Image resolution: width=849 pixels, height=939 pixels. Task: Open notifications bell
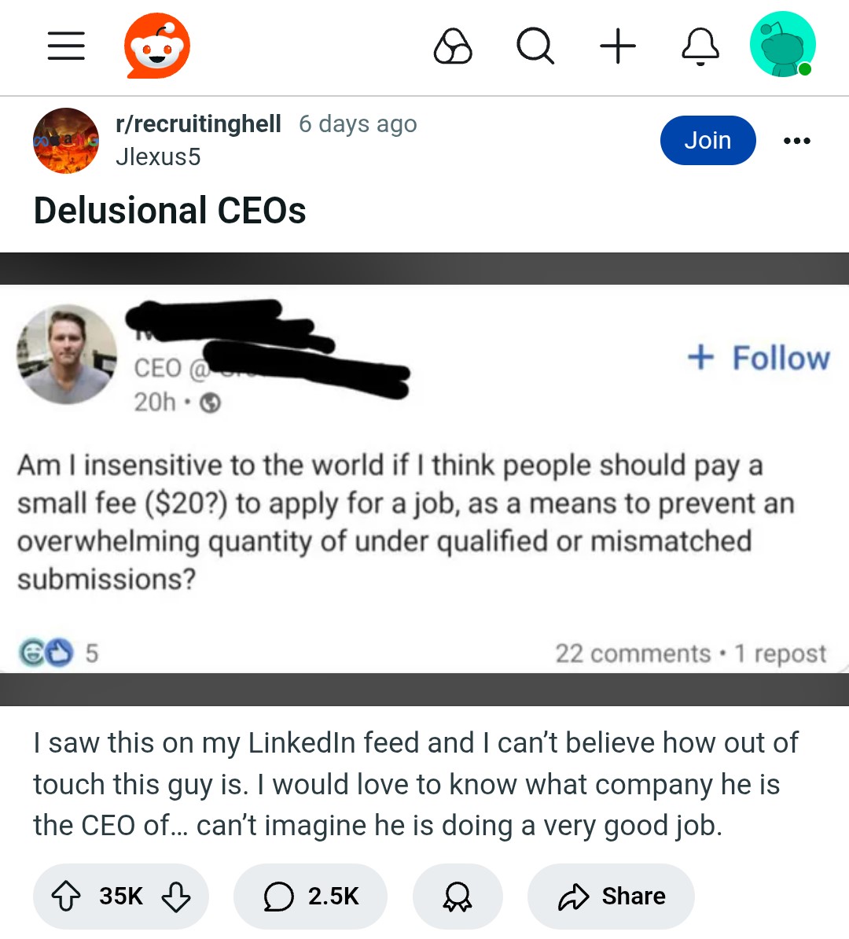tap(700, 46)
